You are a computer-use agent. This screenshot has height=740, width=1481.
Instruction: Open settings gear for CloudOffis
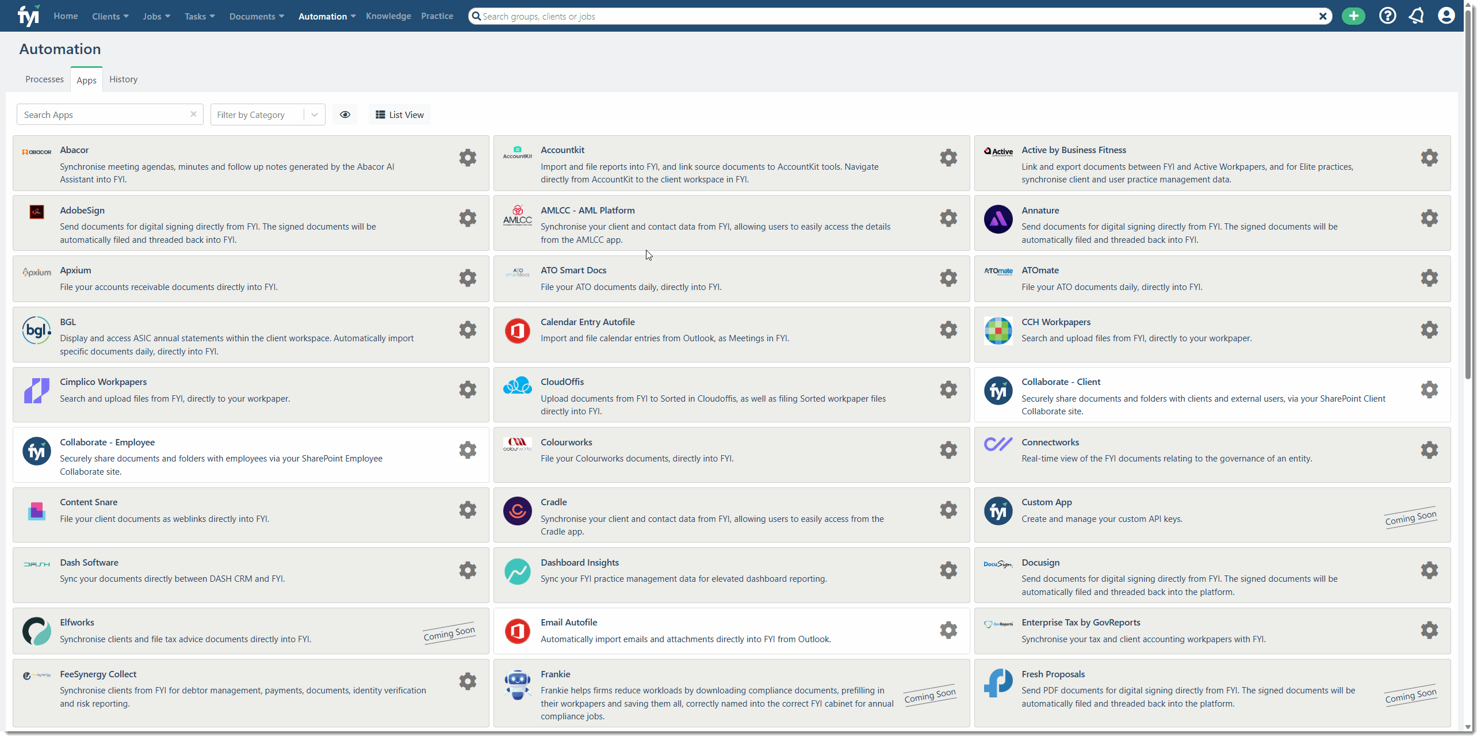(948, 390)
